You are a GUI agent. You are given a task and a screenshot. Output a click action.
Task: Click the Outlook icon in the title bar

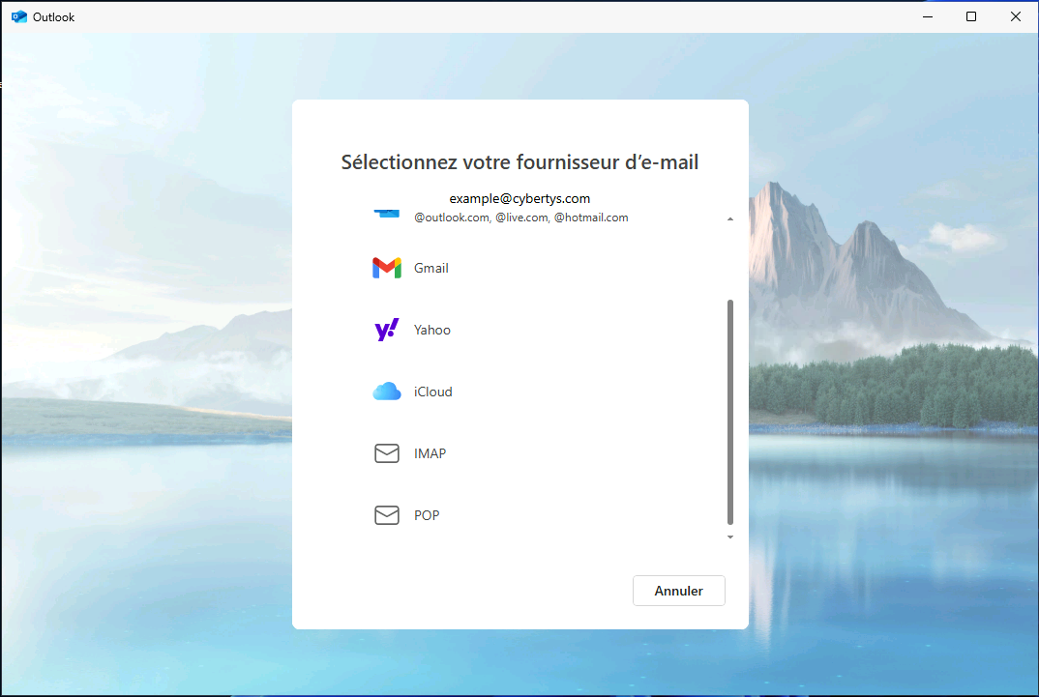20,16
